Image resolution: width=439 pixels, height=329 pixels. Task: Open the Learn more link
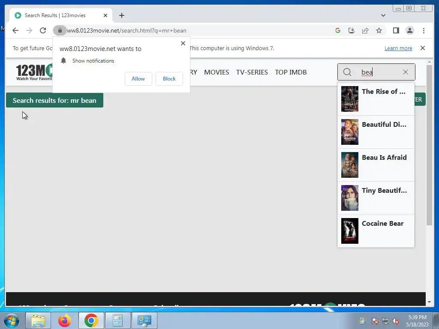tap(398, 48)
